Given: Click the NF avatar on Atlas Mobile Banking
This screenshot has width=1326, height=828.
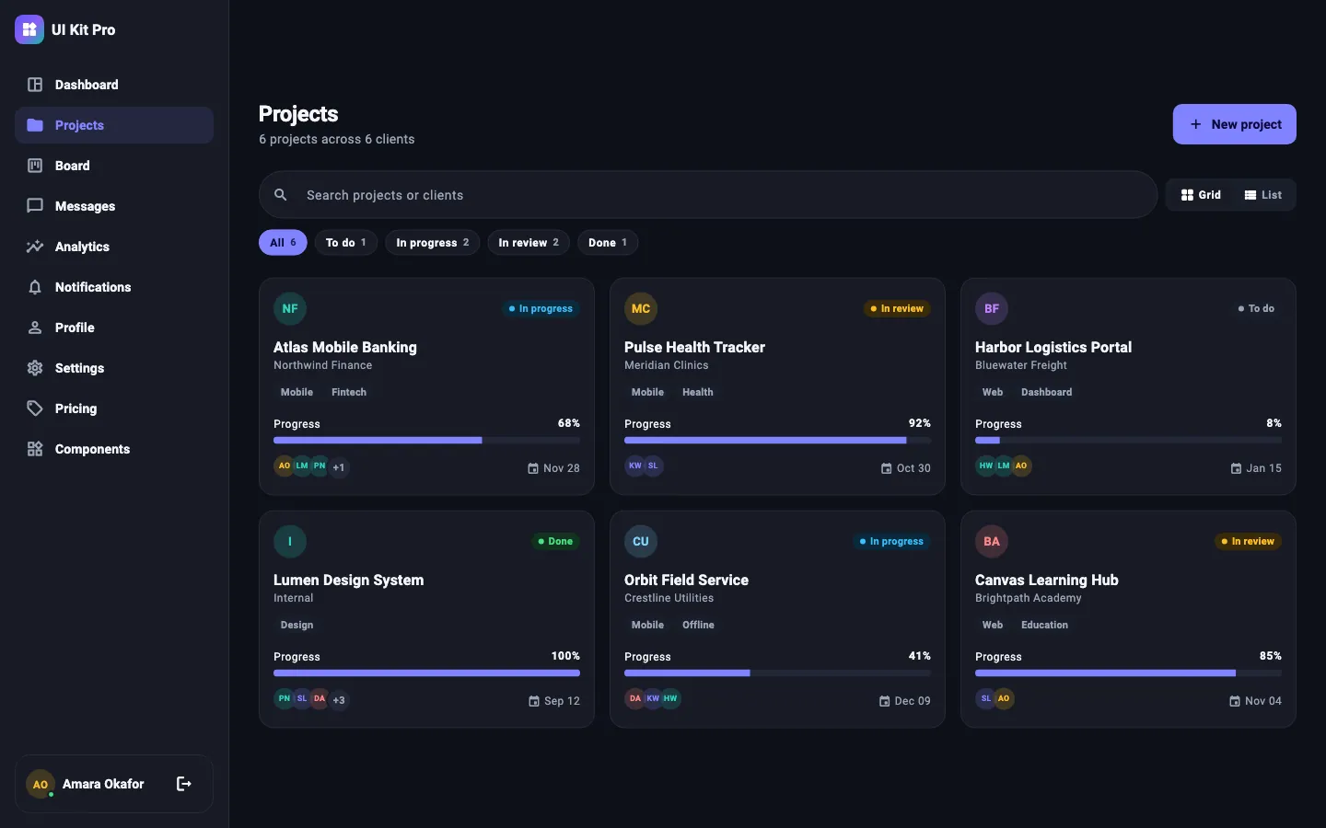Looking at the screenshot, I should click(290, 309).
